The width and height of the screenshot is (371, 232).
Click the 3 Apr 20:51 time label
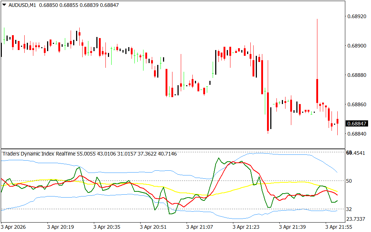click(x=154, y=227)
